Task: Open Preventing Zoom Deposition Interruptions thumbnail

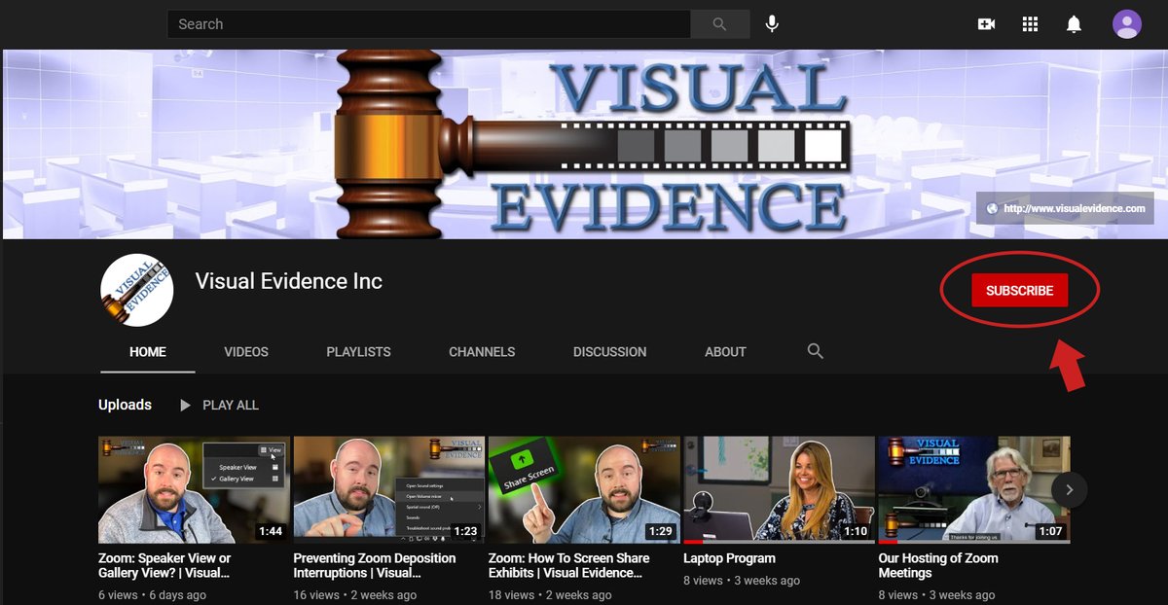Action: click(x=388, y=489)
